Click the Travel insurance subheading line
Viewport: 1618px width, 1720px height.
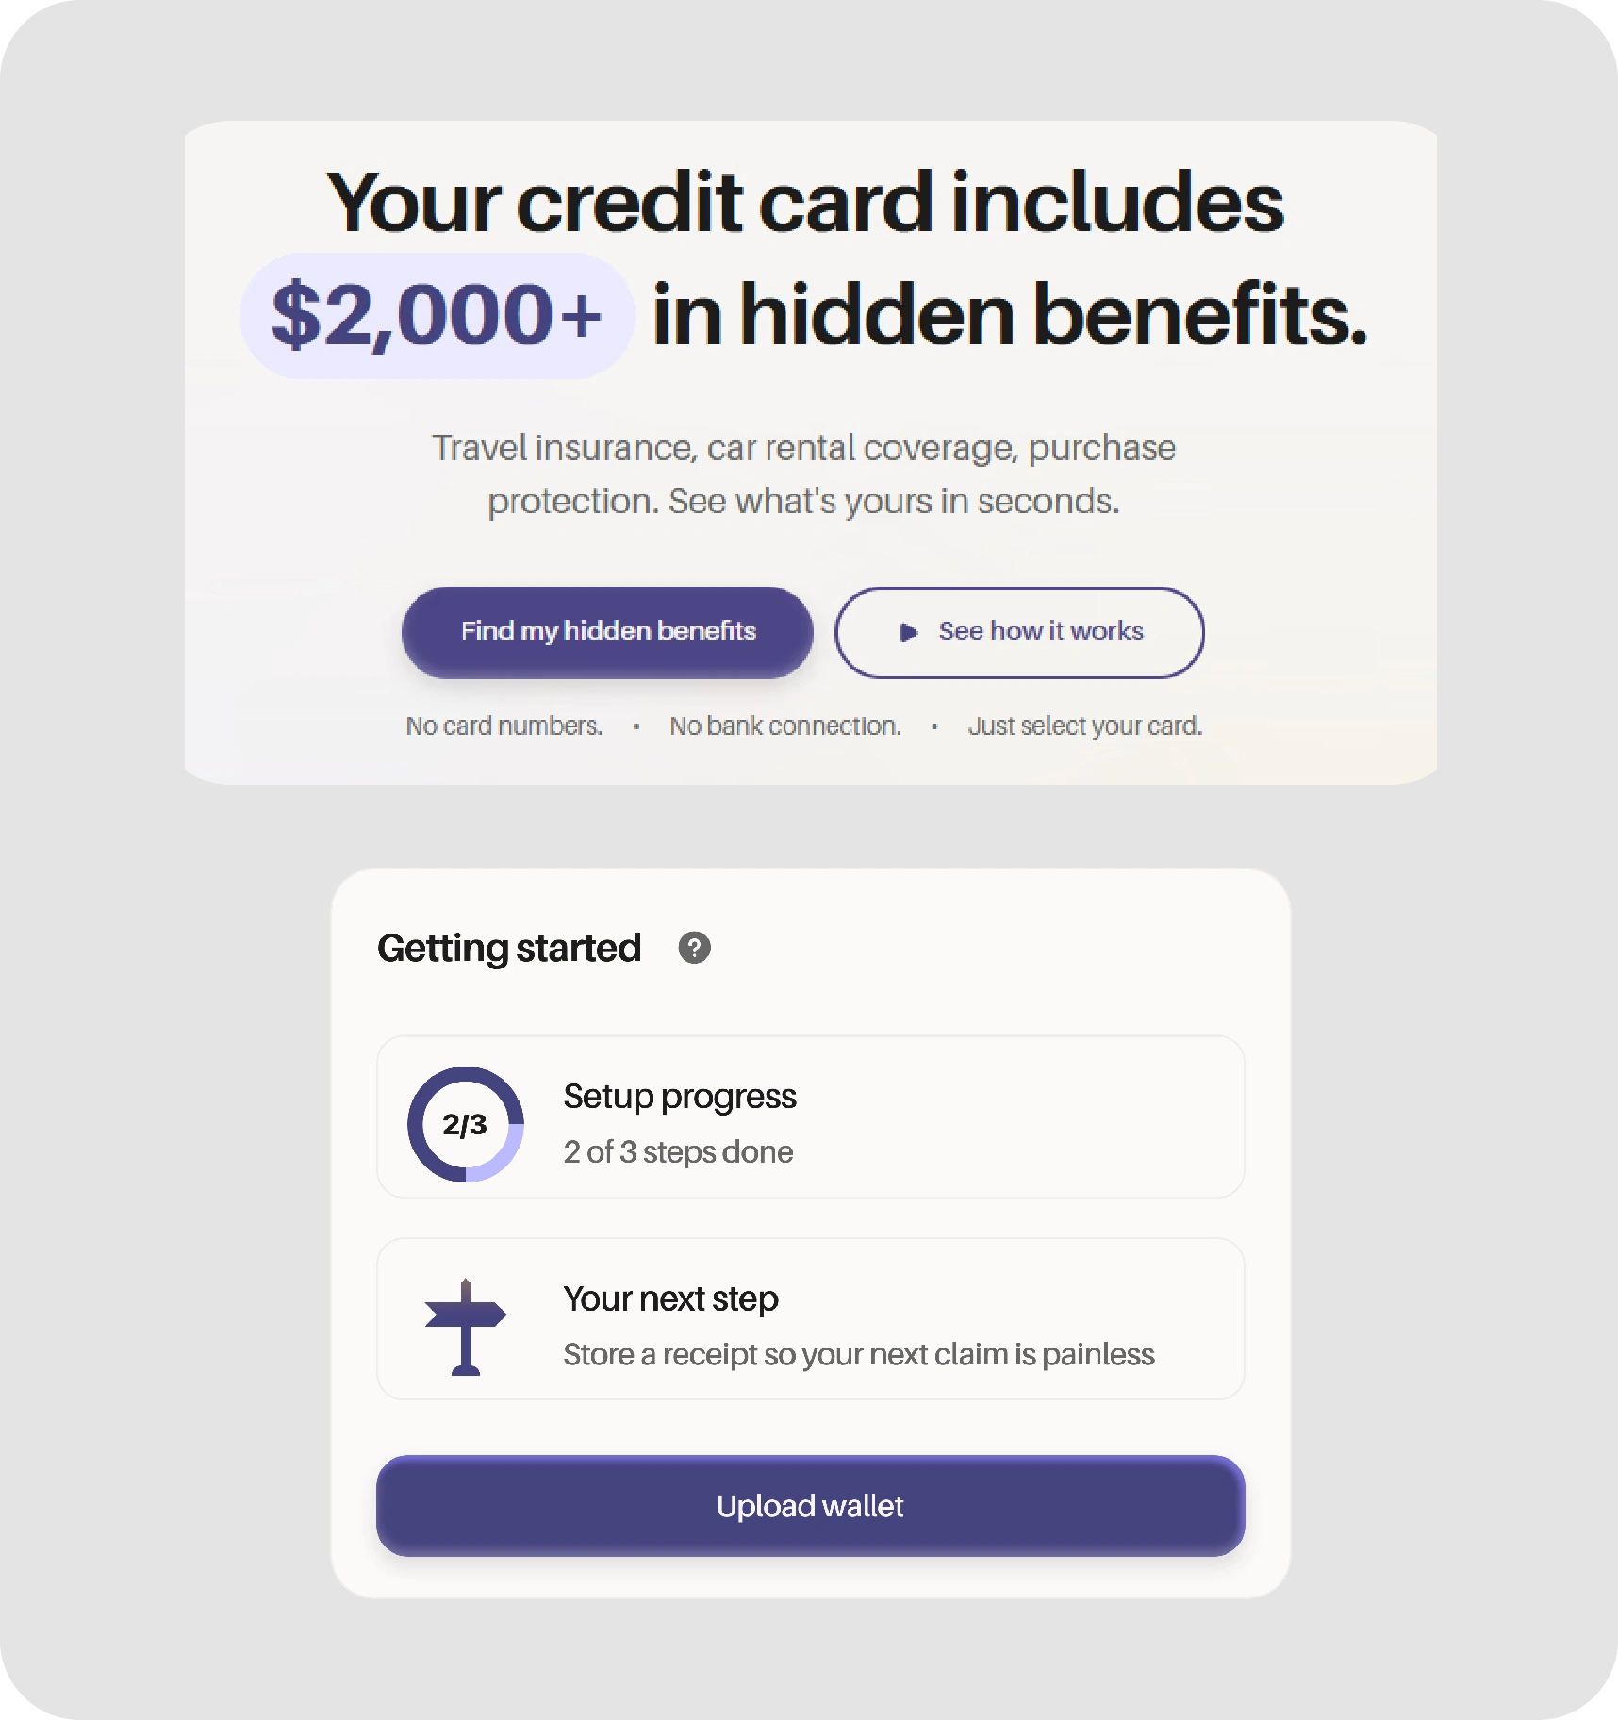pyautogui.click(x=803, y=448)
